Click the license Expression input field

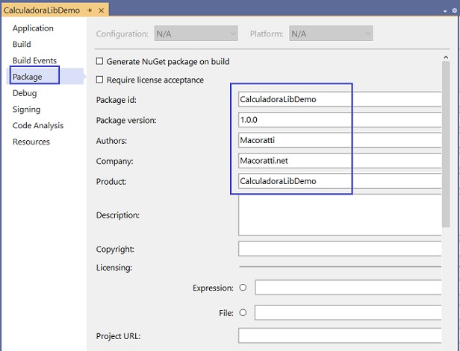coord(348,287)
